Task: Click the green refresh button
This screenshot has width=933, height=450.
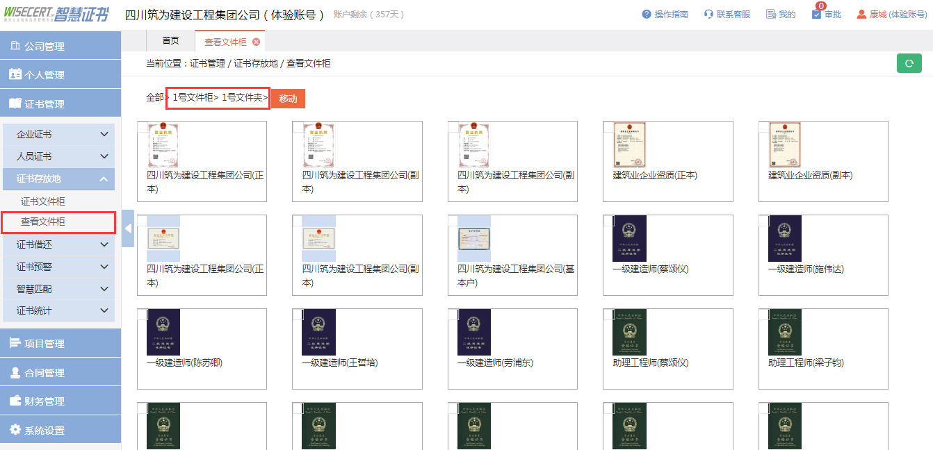Action: [x=909, y=63]
